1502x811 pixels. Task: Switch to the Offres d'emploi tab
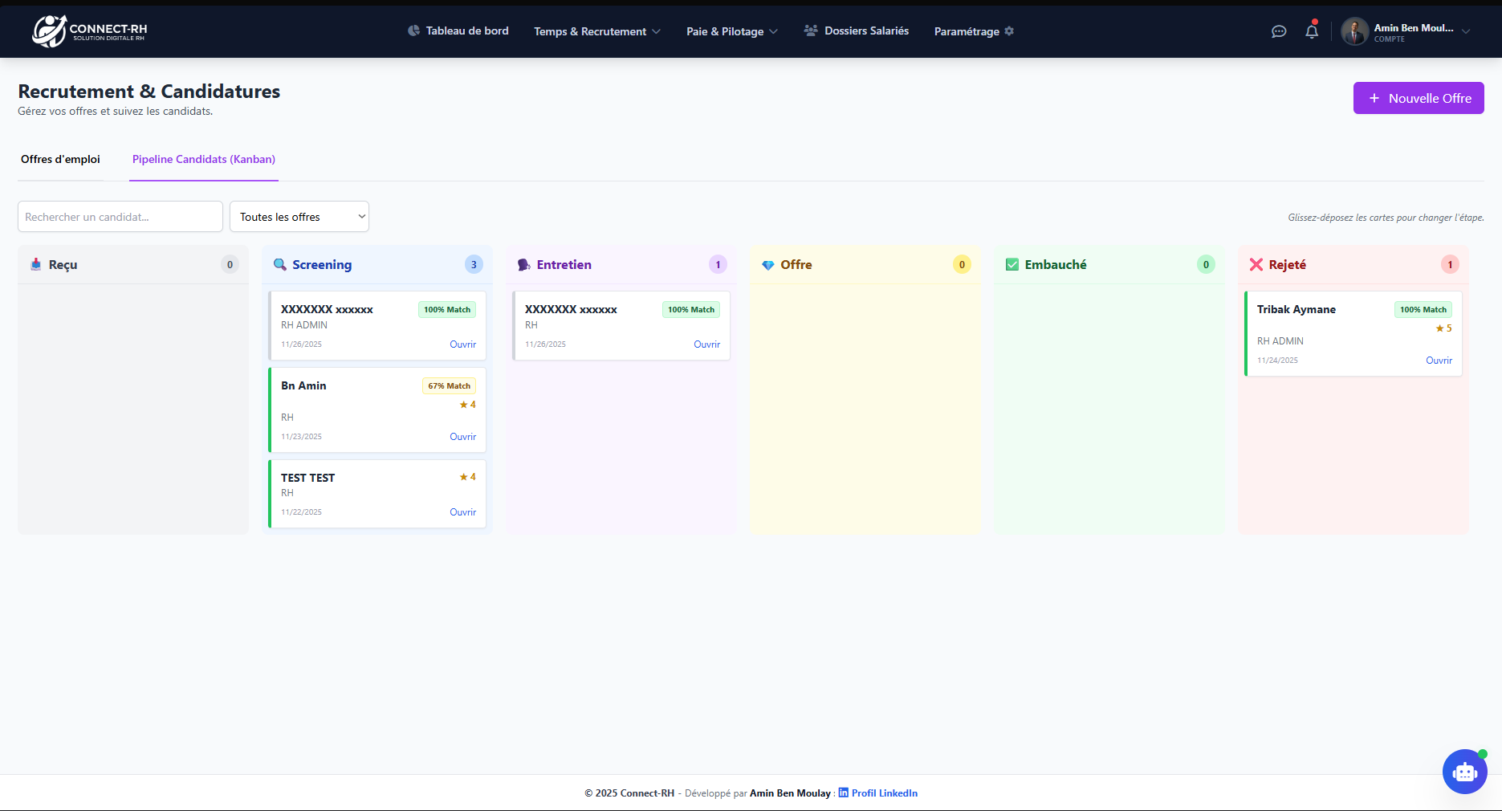[x=60, y=159]
